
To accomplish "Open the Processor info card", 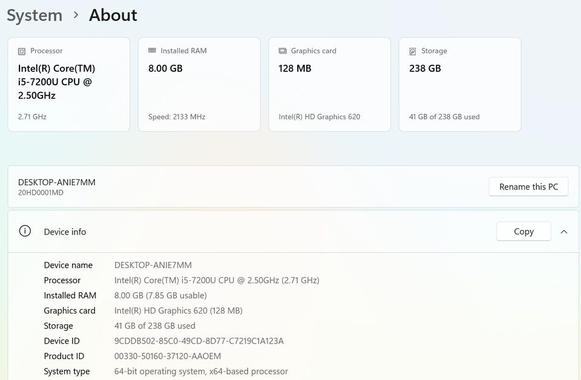I will (69, 85).
